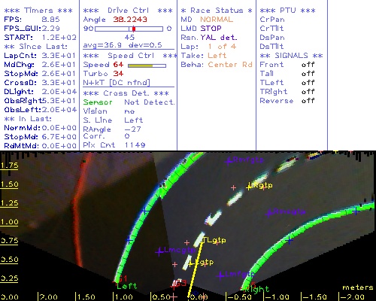Click the Angle value 38.2243
Screen dimensions: 376x301
[x=130, y=20]
